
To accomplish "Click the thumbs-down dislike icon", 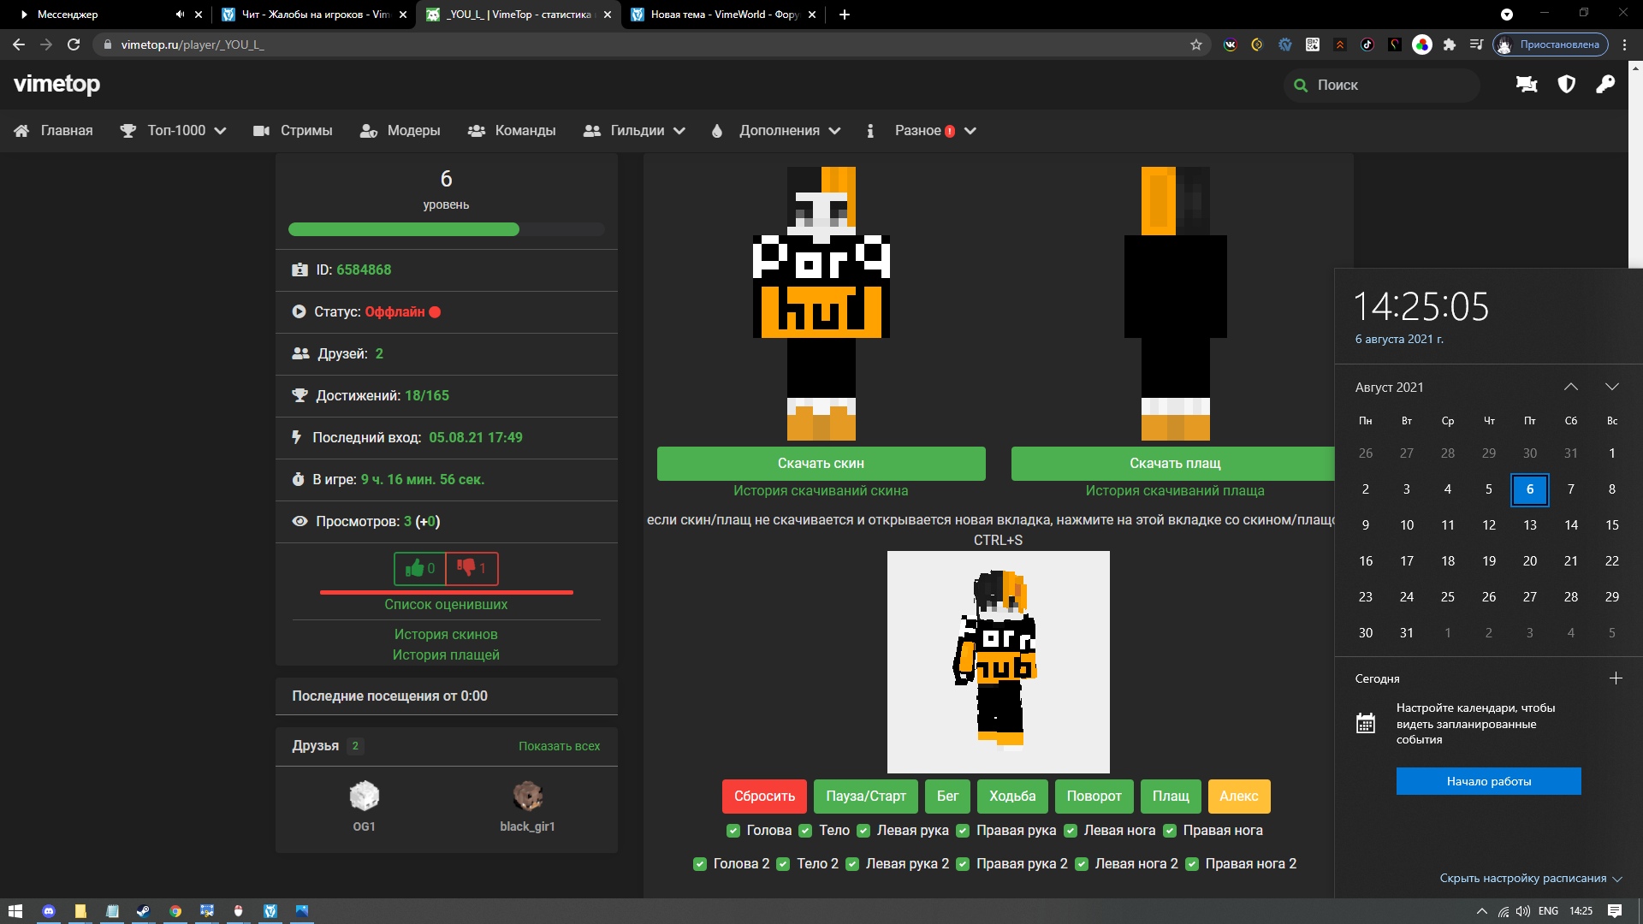I will (466, 567).
